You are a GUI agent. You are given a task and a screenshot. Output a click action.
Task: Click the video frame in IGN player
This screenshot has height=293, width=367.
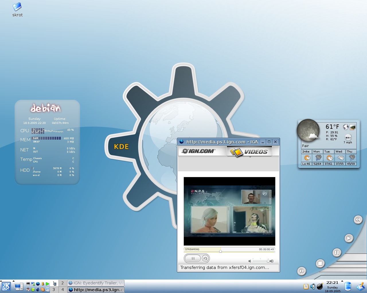[229, 211]
